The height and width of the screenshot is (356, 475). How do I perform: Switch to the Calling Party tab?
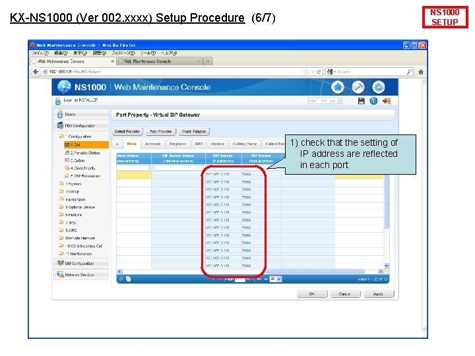[245, 144]
